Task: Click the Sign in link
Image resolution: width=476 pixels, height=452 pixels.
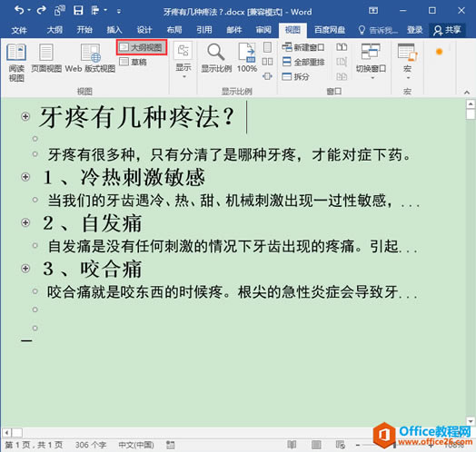Action: 414,30
